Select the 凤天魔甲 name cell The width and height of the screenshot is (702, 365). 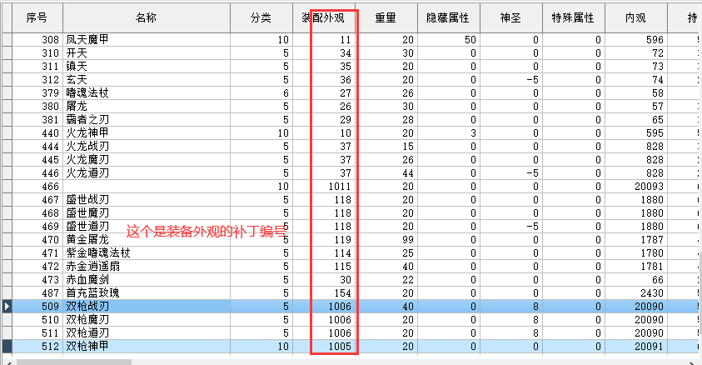[x=87, y=40]
